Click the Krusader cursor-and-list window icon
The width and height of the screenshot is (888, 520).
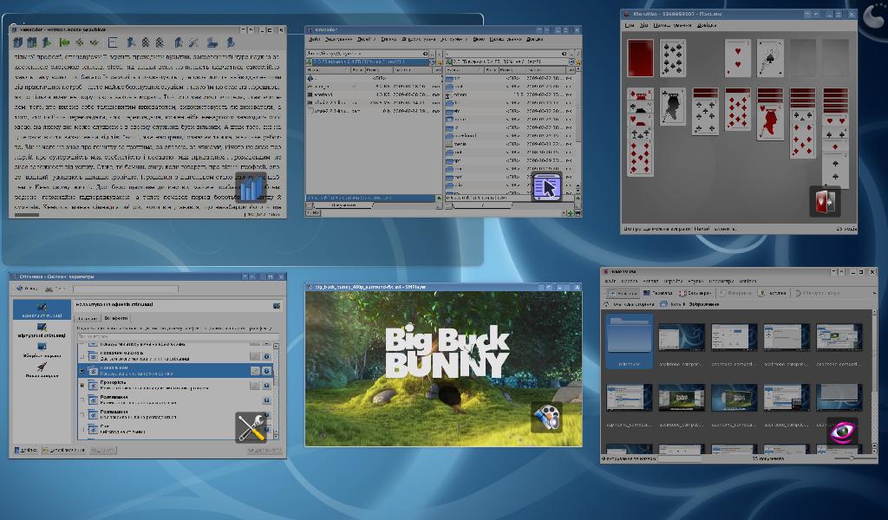point(546,186)
